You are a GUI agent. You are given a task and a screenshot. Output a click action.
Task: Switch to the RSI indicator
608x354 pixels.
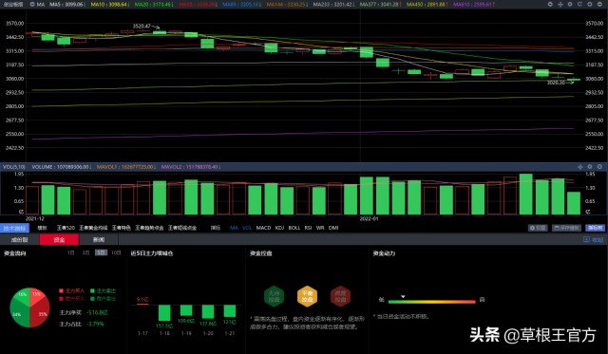pos(308,228)
